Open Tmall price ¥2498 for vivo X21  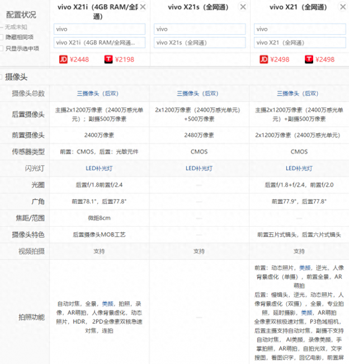(x=319, y=59)
